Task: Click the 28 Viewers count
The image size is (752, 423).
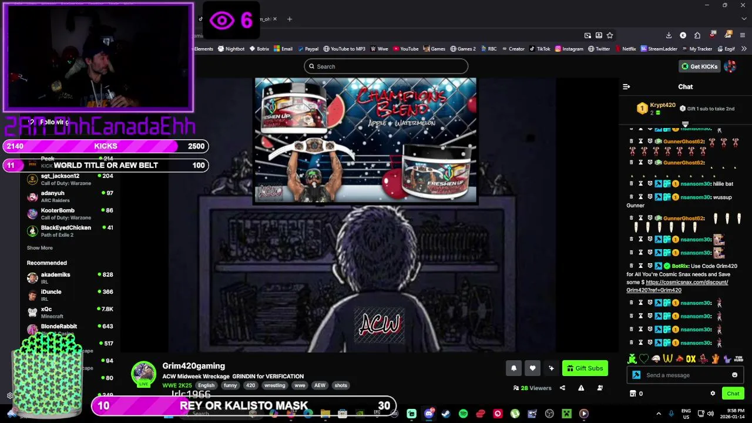Action: pyautogui.click(x=532, y=388)
